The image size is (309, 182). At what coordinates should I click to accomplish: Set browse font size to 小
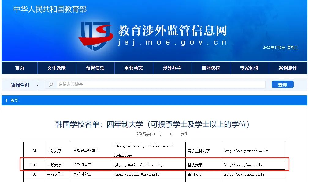(161, 134)
